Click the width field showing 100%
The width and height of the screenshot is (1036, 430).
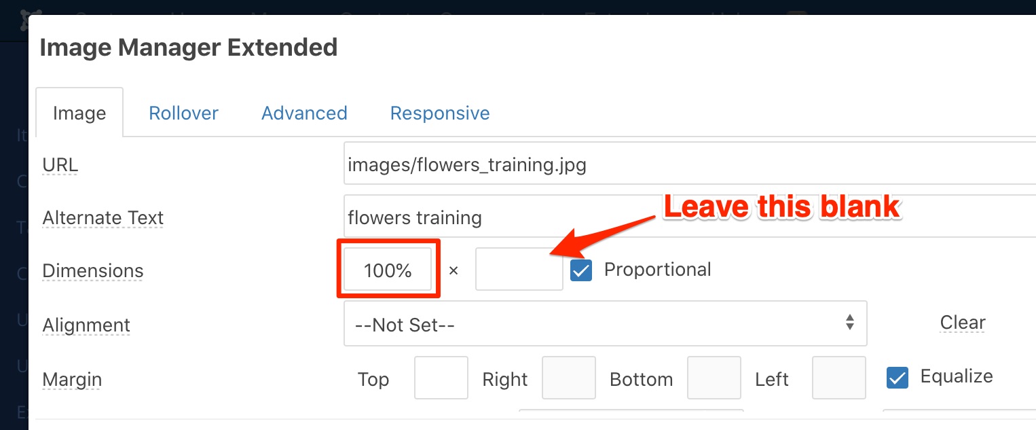[x=388, y=270]
